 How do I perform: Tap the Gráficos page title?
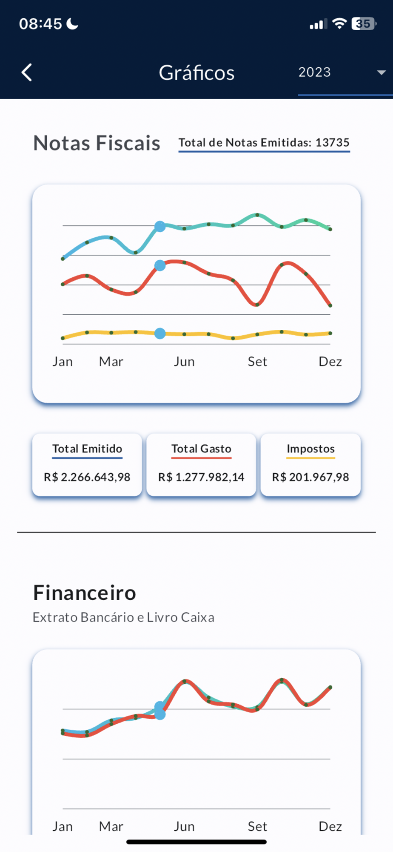click(196, 73)
